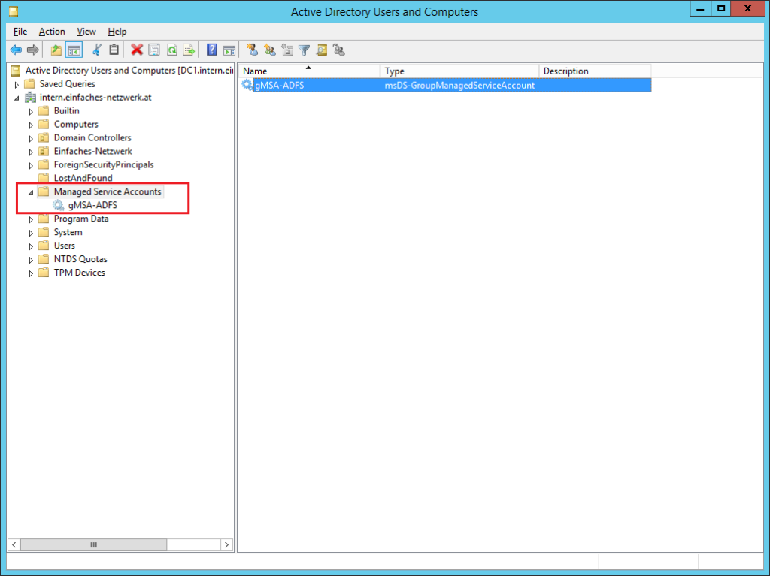The width and height of the screenshot is (770, 576).
Task: Click the Domain Controllers OU folder icon
Action: 44,138
